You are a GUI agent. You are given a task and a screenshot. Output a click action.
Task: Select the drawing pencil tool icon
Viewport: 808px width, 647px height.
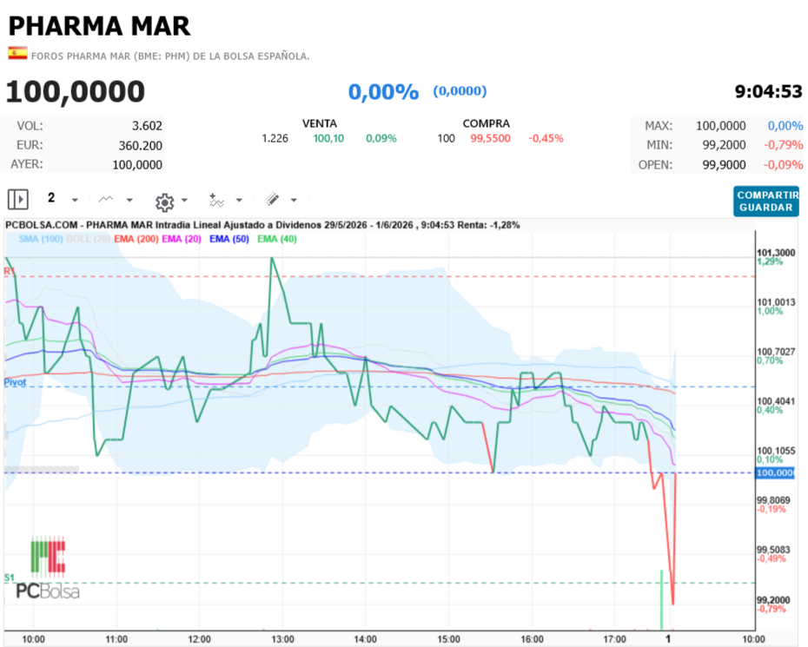click(272, 200)
